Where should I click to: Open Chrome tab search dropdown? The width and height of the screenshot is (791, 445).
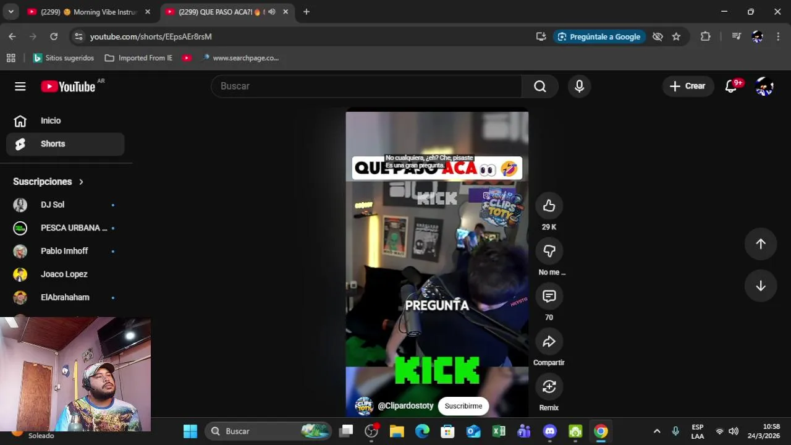click(x=11, y=12)
